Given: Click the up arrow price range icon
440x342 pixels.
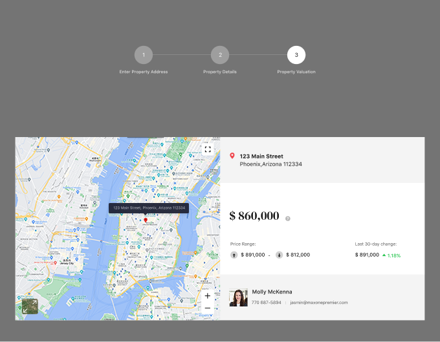Looking at the screenshot, I should coord(234,255).
